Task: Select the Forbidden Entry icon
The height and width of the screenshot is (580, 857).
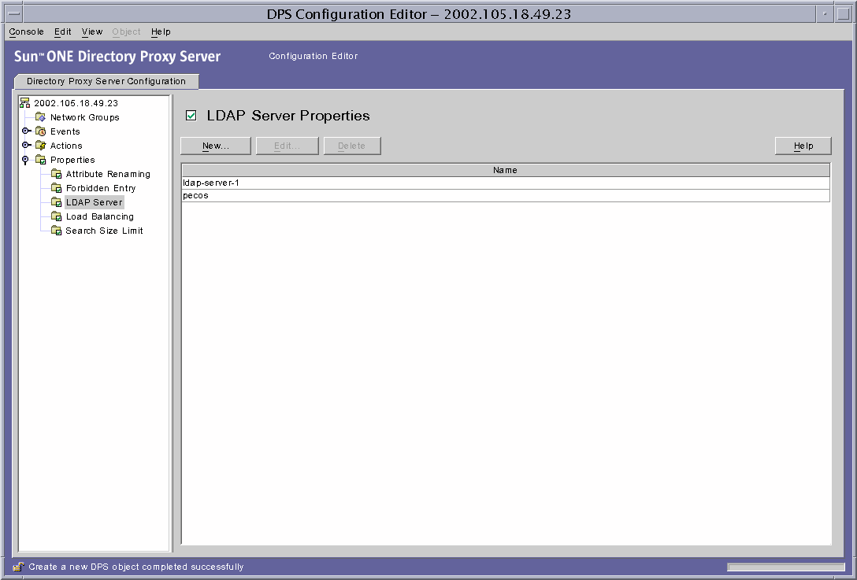Action: pyautogui.click(x=55, y=187)
